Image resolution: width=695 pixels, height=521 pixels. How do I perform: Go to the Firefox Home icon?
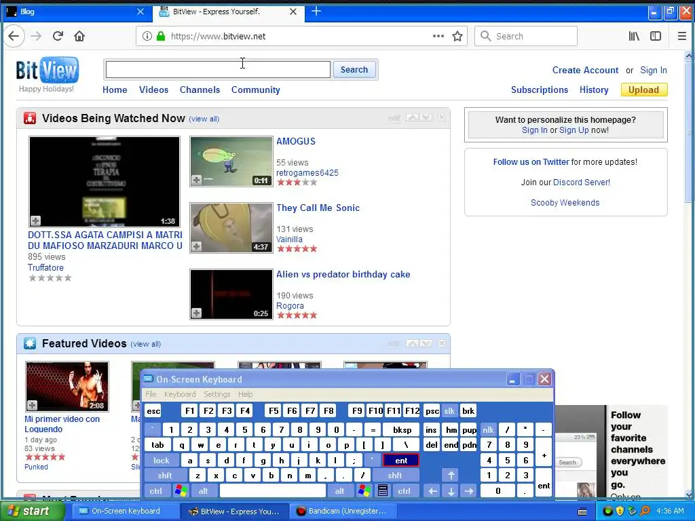[x=79, y=37]
